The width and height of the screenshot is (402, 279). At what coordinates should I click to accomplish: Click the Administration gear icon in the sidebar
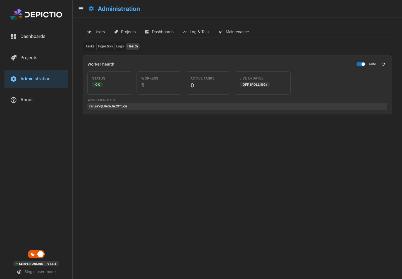tap(13, 79)
